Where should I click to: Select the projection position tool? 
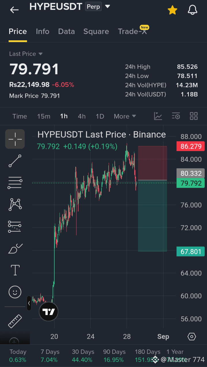pos(15,226)
